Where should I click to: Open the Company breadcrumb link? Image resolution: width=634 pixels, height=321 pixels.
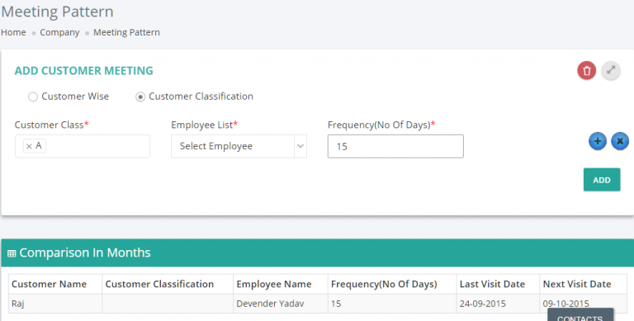(59, 32)
